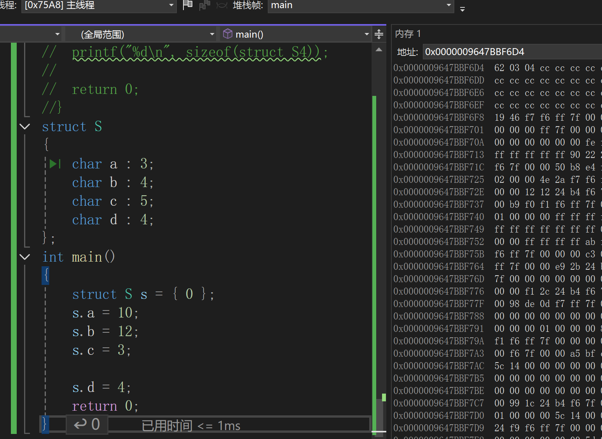
Task: Click the 堆栈帧: label in the toolbar
Action: (x=248, y=5)
